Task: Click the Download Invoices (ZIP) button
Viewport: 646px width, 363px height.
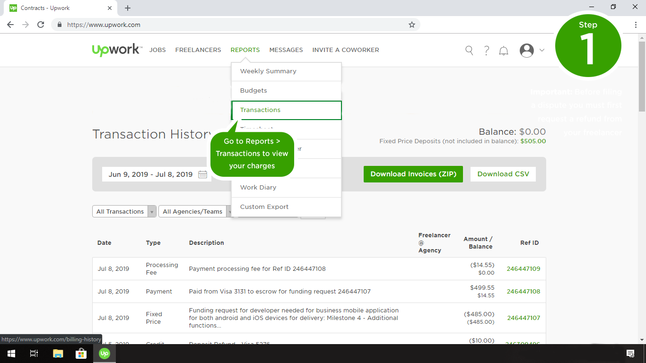Action: [413, 174]
